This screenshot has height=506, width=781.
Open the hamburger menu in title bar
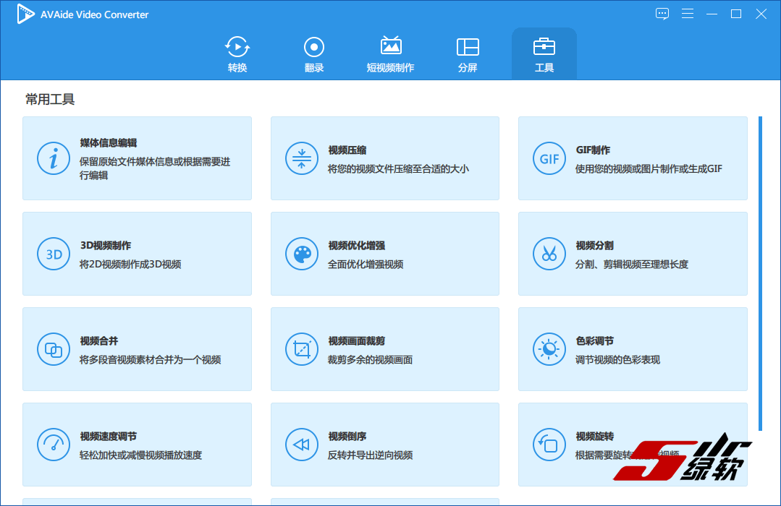tap(688, 14)
